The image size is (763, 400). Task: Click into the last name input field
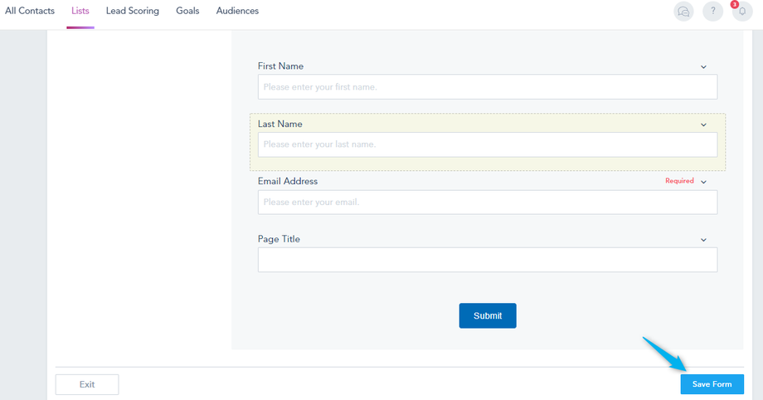487,144
